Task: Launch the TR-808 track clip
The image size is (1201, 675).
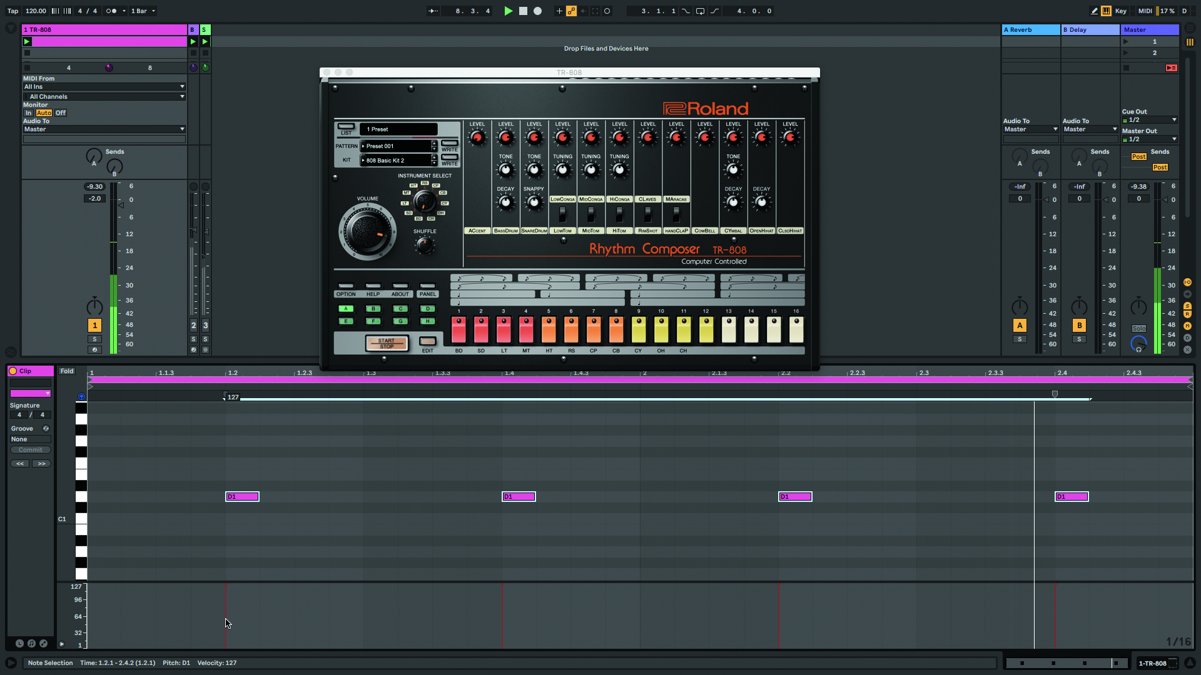Action: point(27,42)
